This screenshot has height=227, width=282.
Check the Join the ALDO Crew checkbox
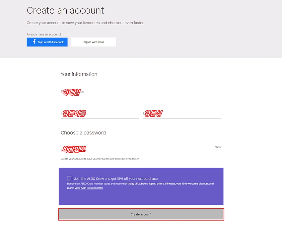point(70,179)
